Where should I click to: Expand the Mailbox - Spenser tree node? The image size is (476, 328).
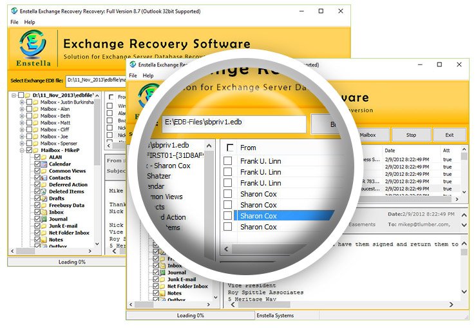(22, 143)
